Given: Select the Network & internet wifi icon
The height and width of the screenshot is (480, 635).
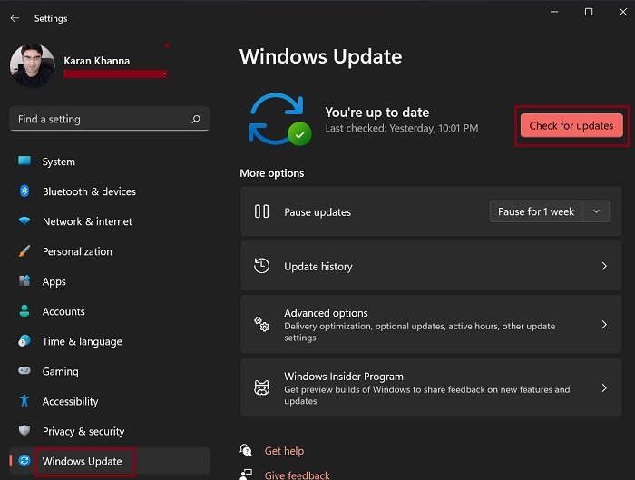Looking at the screenshot, I should 24,221.
